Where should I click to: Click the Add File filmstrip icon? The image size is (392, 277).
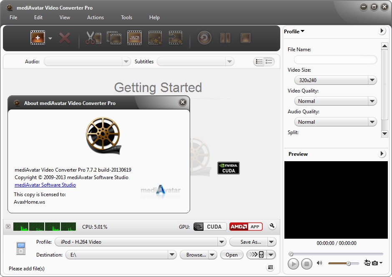(x=37, y=38)
